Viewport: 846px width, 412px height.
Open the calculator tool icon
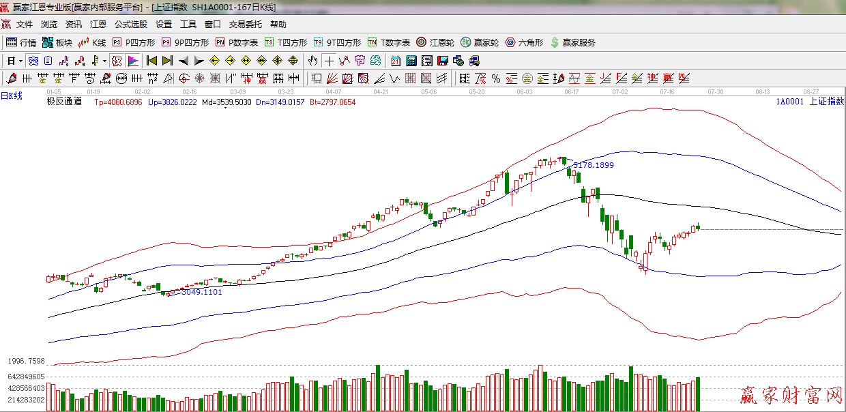411,61
